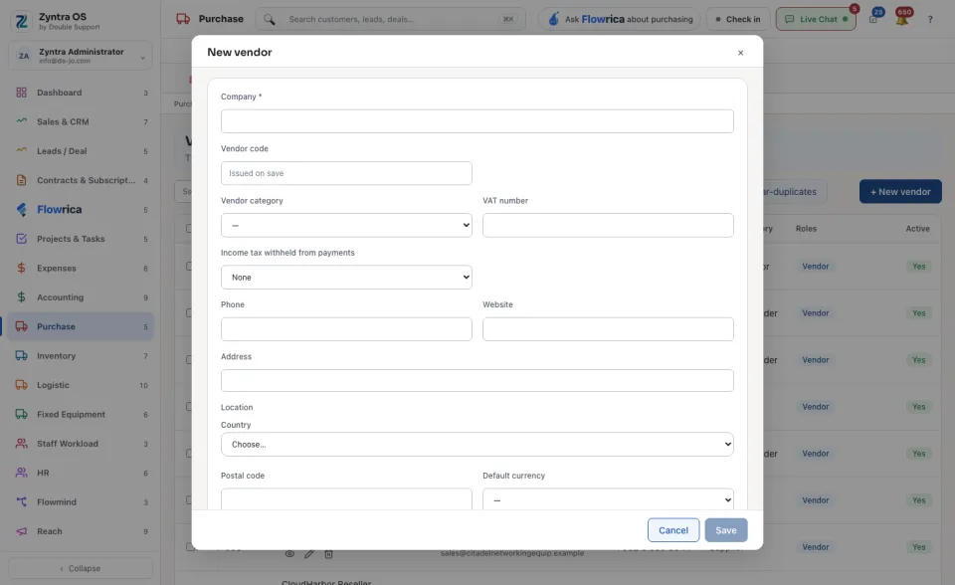This screenshot has width=955, height=585.
Task: Click the Leads / Deal icon
Action: click(21, 150)
